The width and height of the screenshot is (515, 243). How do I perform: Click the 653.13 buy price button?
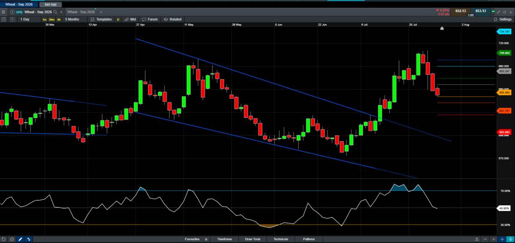(481, 11)
